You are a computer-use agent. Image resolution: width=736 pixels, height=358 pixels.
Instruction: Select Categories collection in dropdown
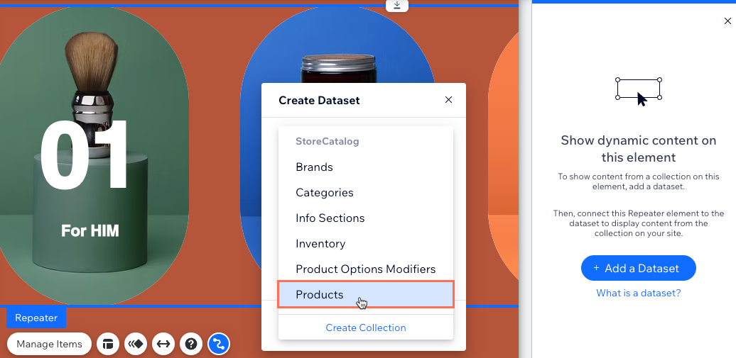pos(324,193)
